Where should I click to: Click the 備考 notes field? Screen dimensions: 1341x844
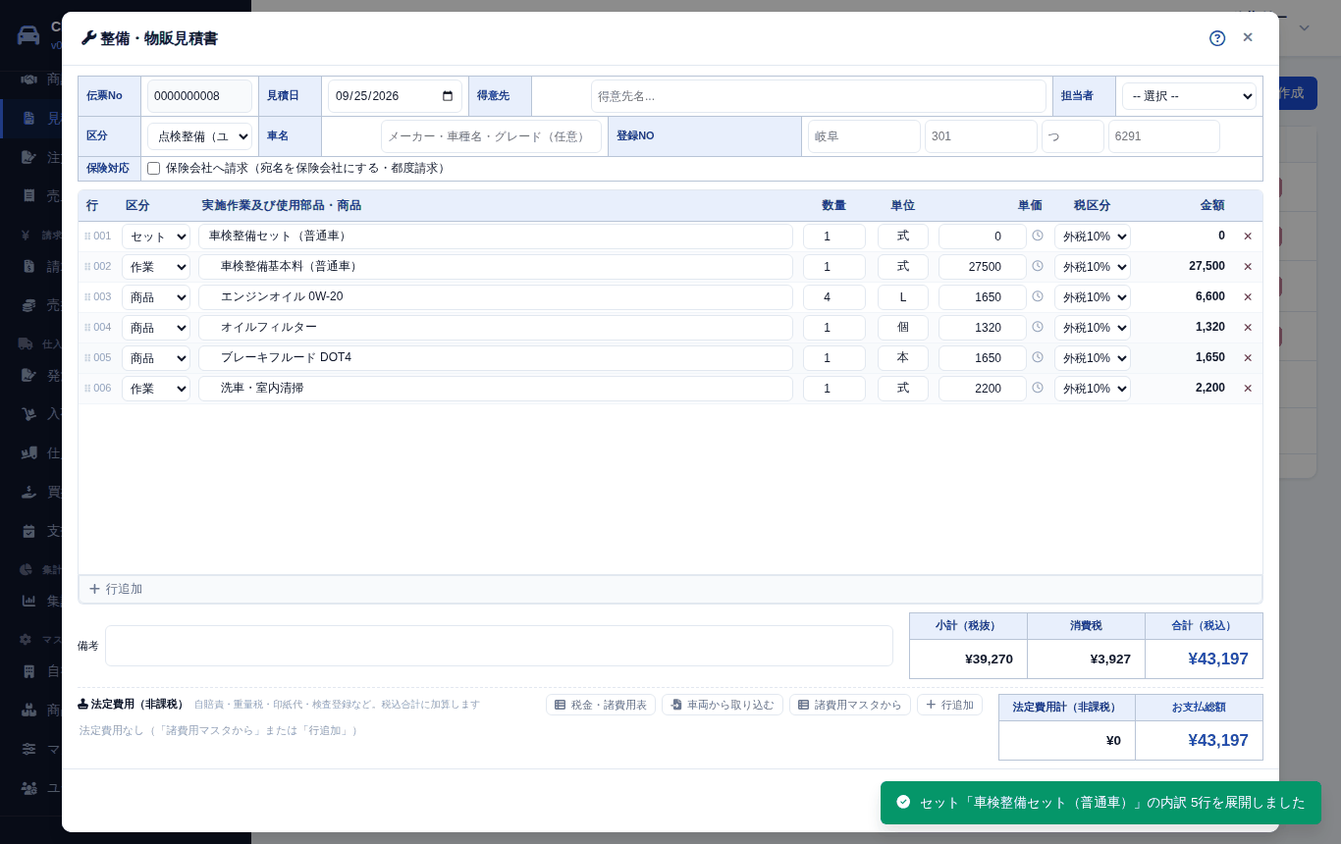499,646
